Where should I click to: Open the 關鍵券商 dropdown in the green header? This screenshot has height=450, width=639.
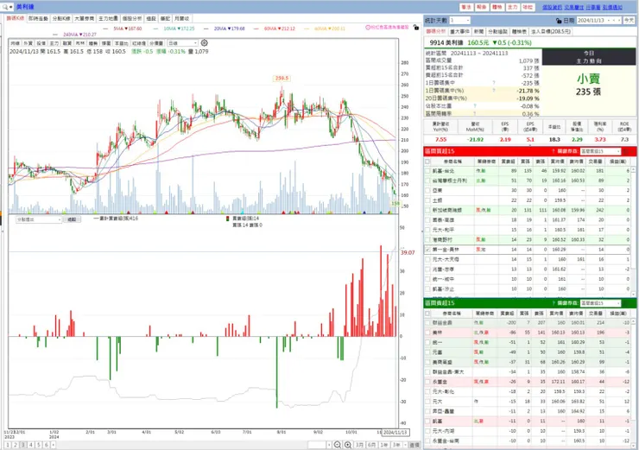coord(600,303)
